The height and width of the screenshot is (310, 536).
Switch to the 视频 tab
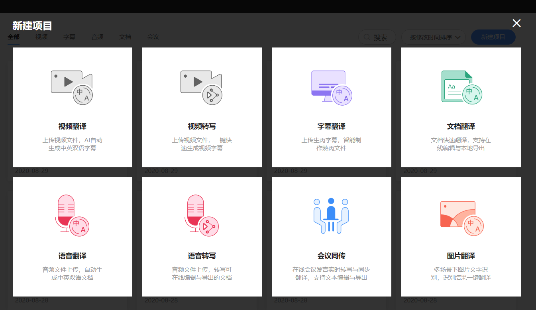(41, 37)
